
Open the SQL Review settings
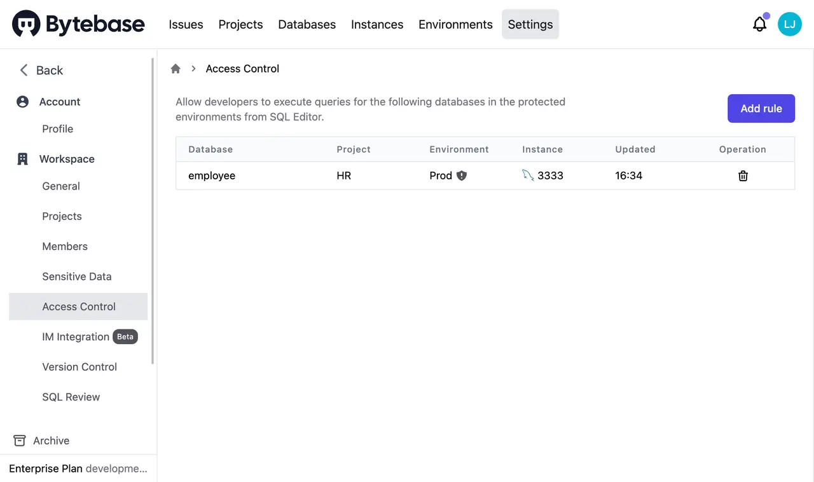tap(71, 397)
